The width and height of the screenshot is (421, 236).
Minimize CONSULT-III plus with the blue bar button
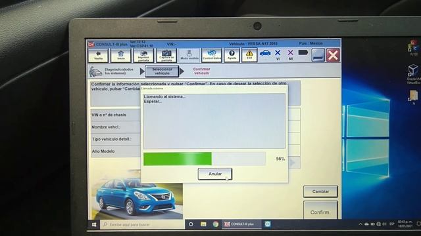point(318,55)
